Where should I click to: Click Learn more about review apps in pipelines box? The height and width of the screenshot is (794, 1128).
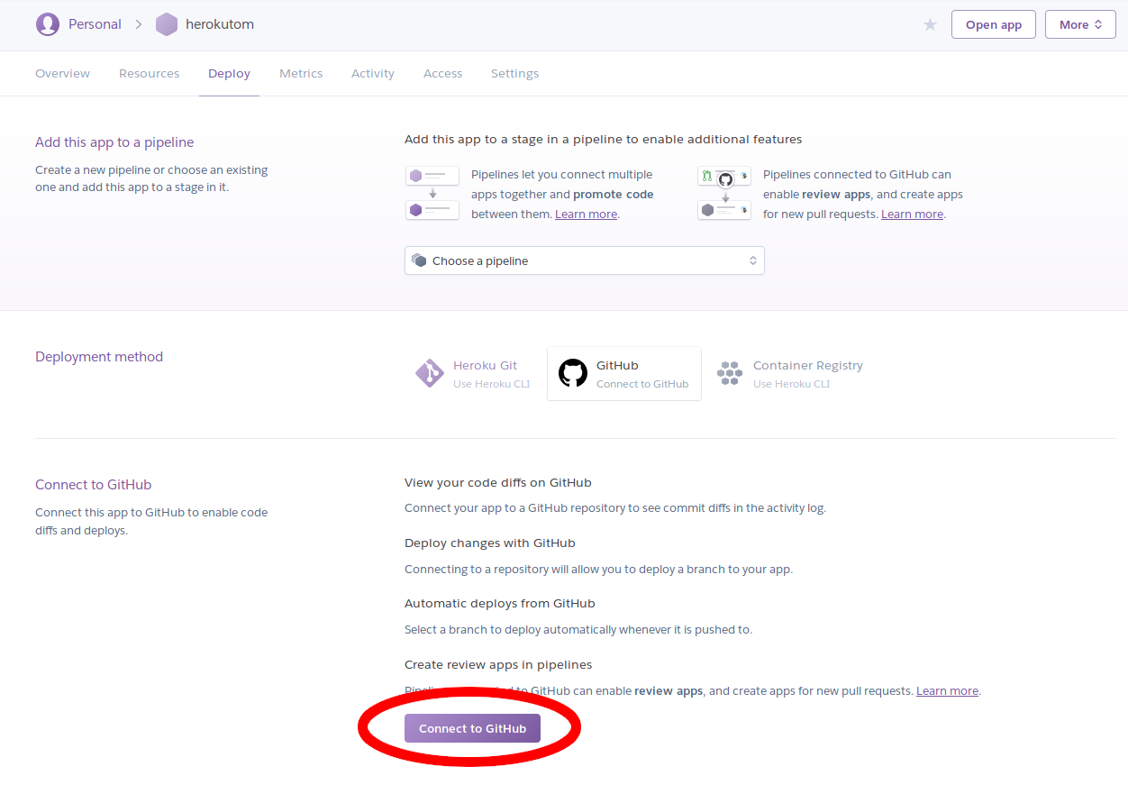tap(912, 214)
